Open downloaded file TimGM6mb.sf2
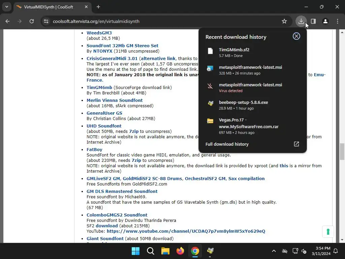 coord(252,52)
